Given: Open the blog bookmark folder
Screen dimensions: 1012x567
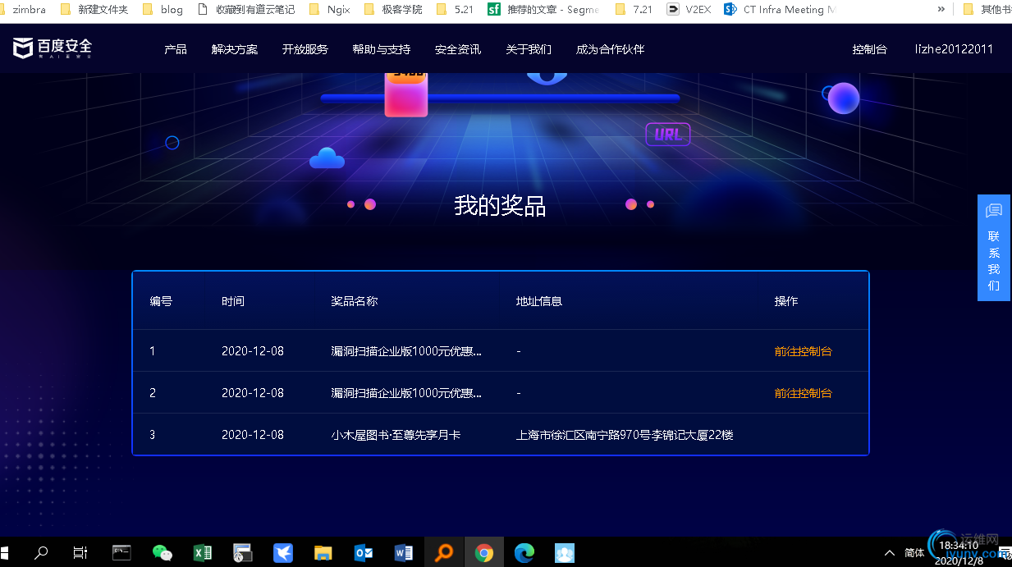Looking at the screenshot, I should (x=163, y=10).
